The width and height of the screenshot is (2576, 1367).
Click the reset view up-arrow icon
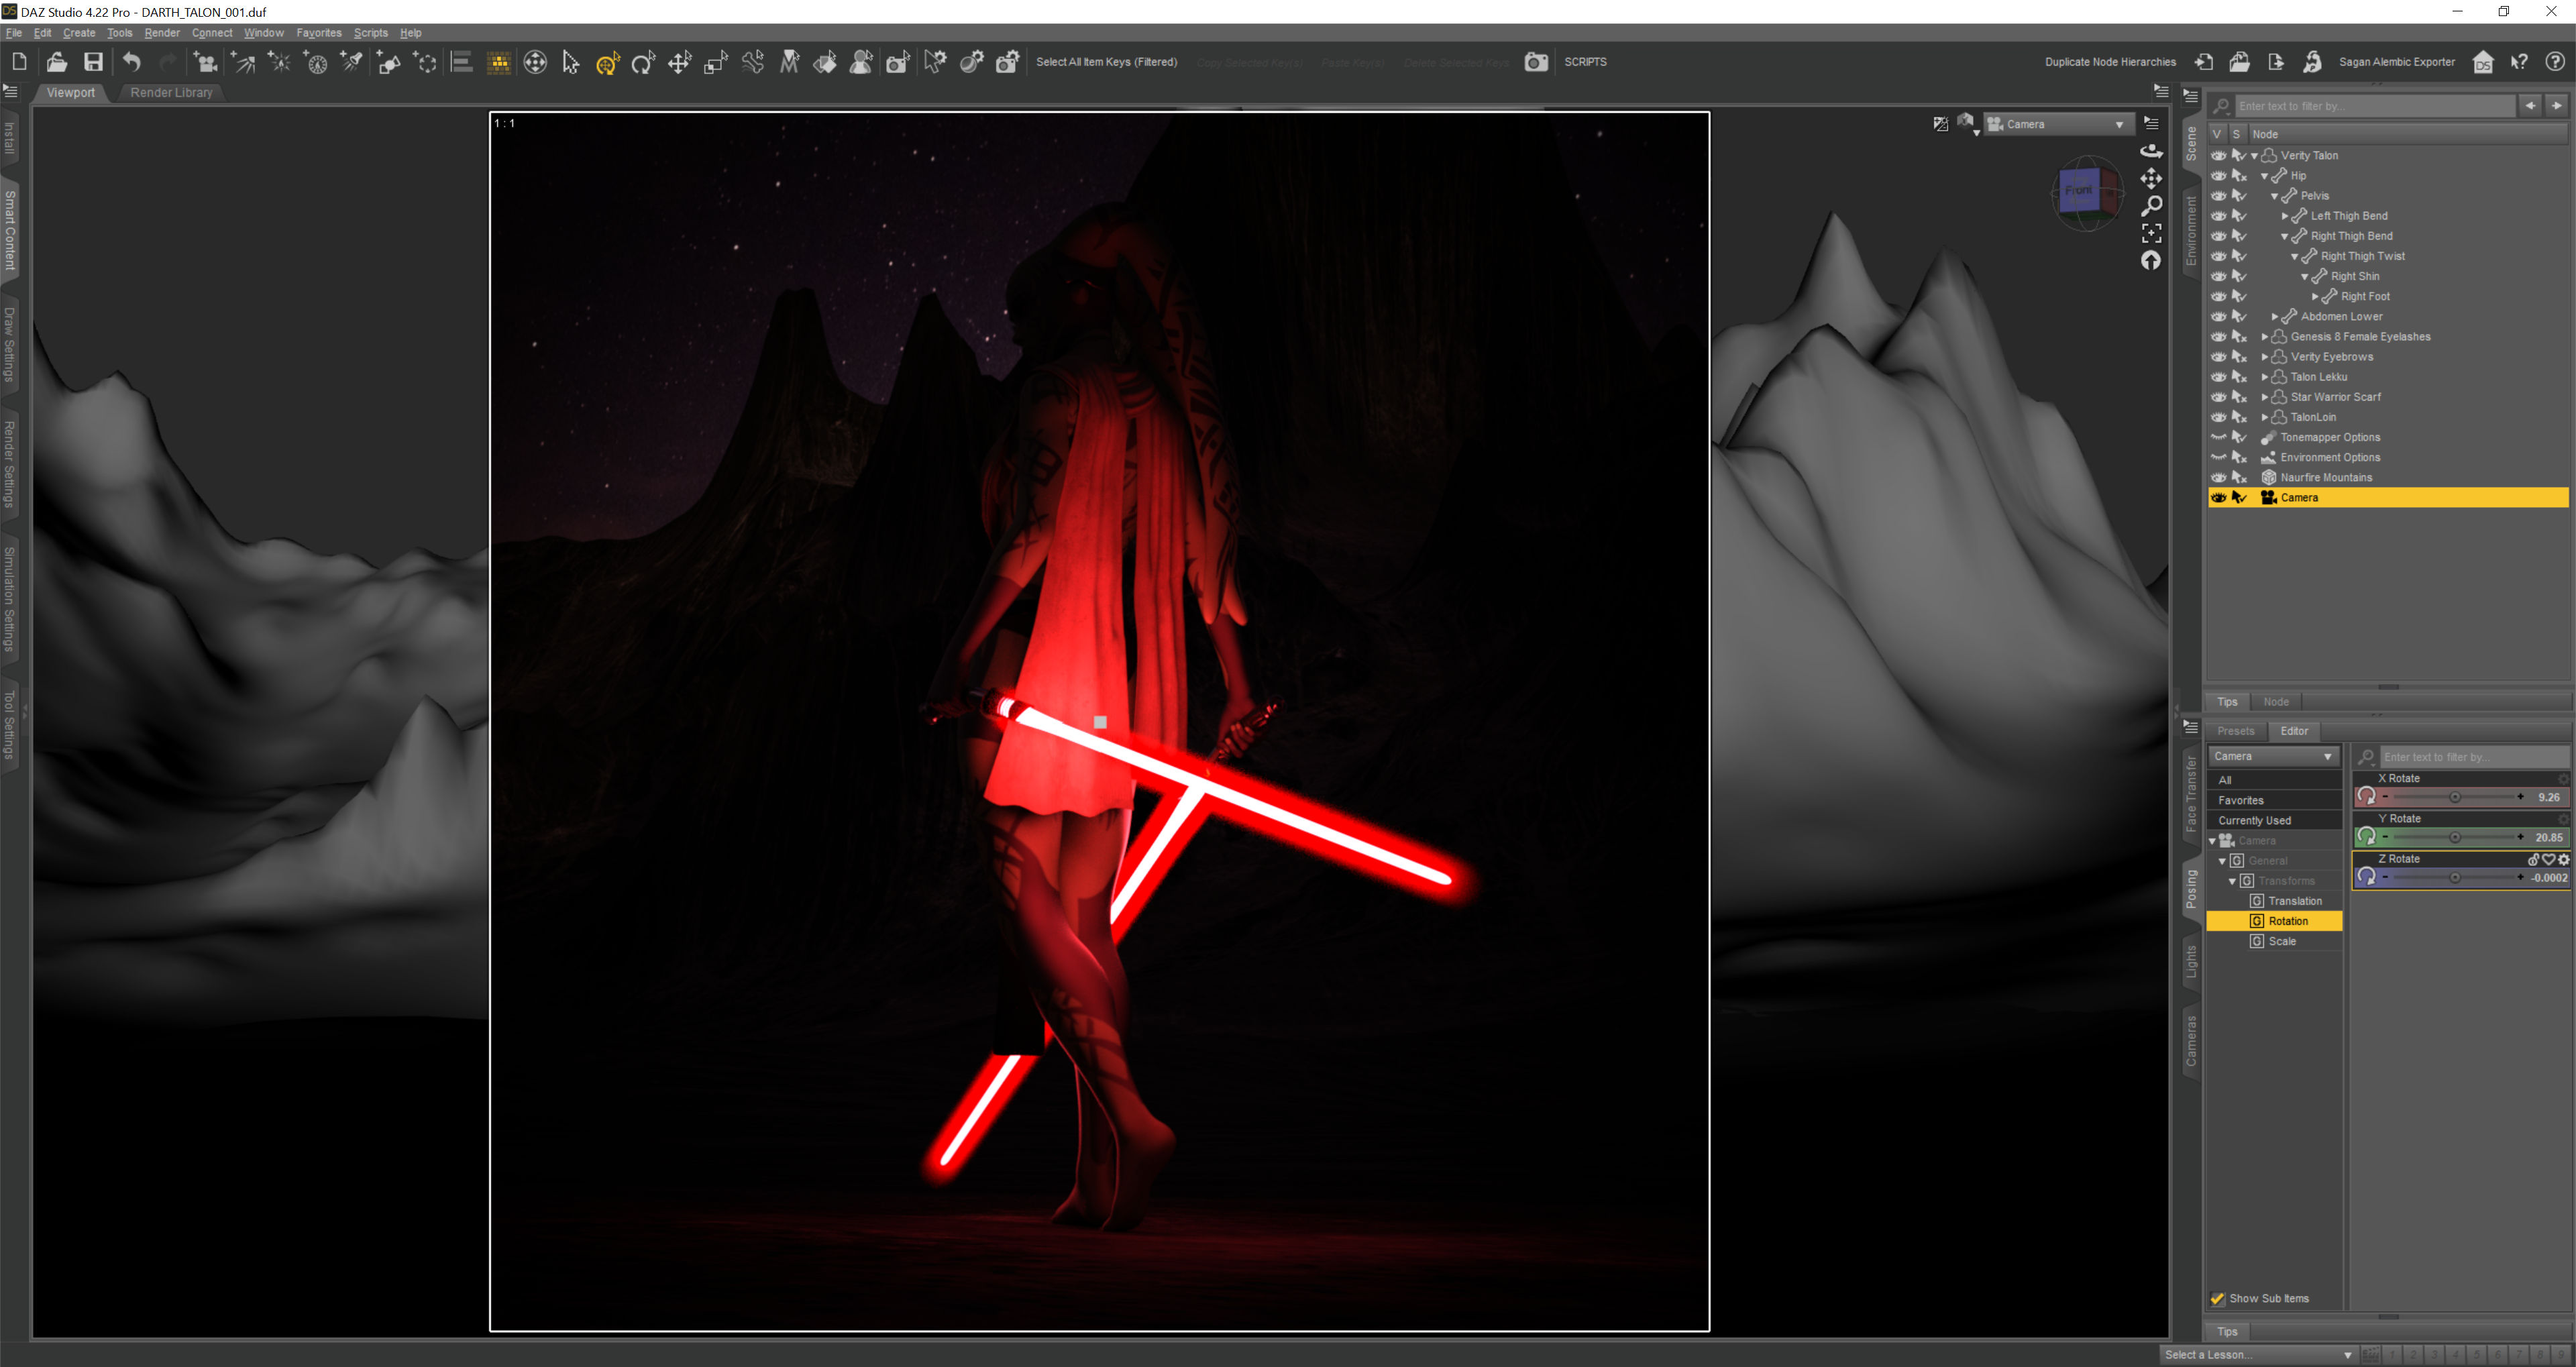(x=2151, y=260)
